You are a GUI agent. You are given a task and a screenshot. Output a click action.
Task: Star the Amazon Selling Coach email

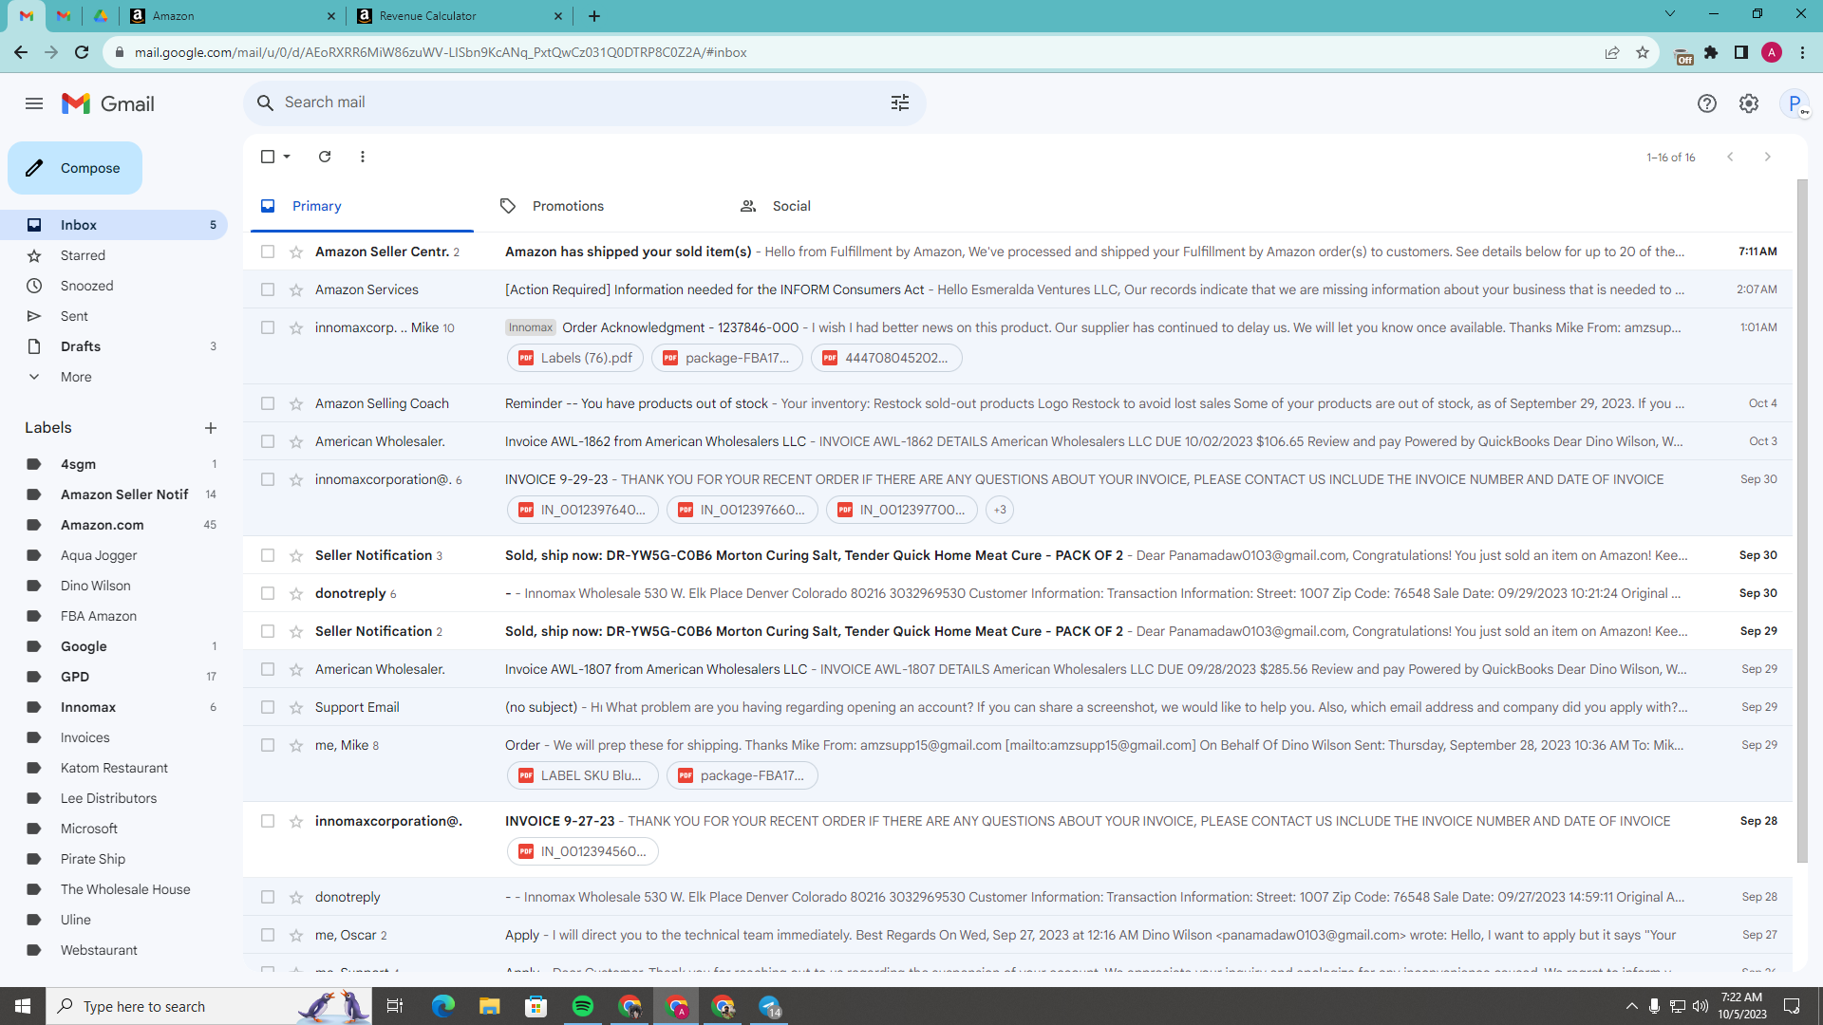pos(296,403)
